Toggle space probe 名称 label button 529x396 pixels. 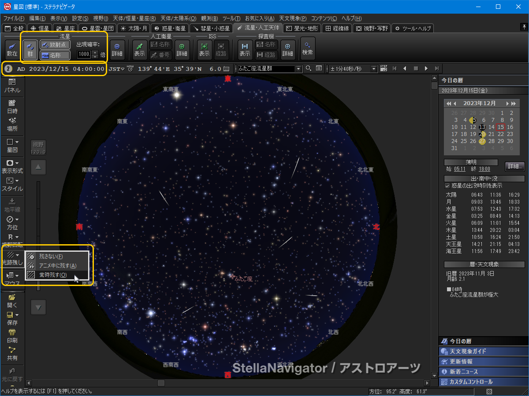pos(266,44)
